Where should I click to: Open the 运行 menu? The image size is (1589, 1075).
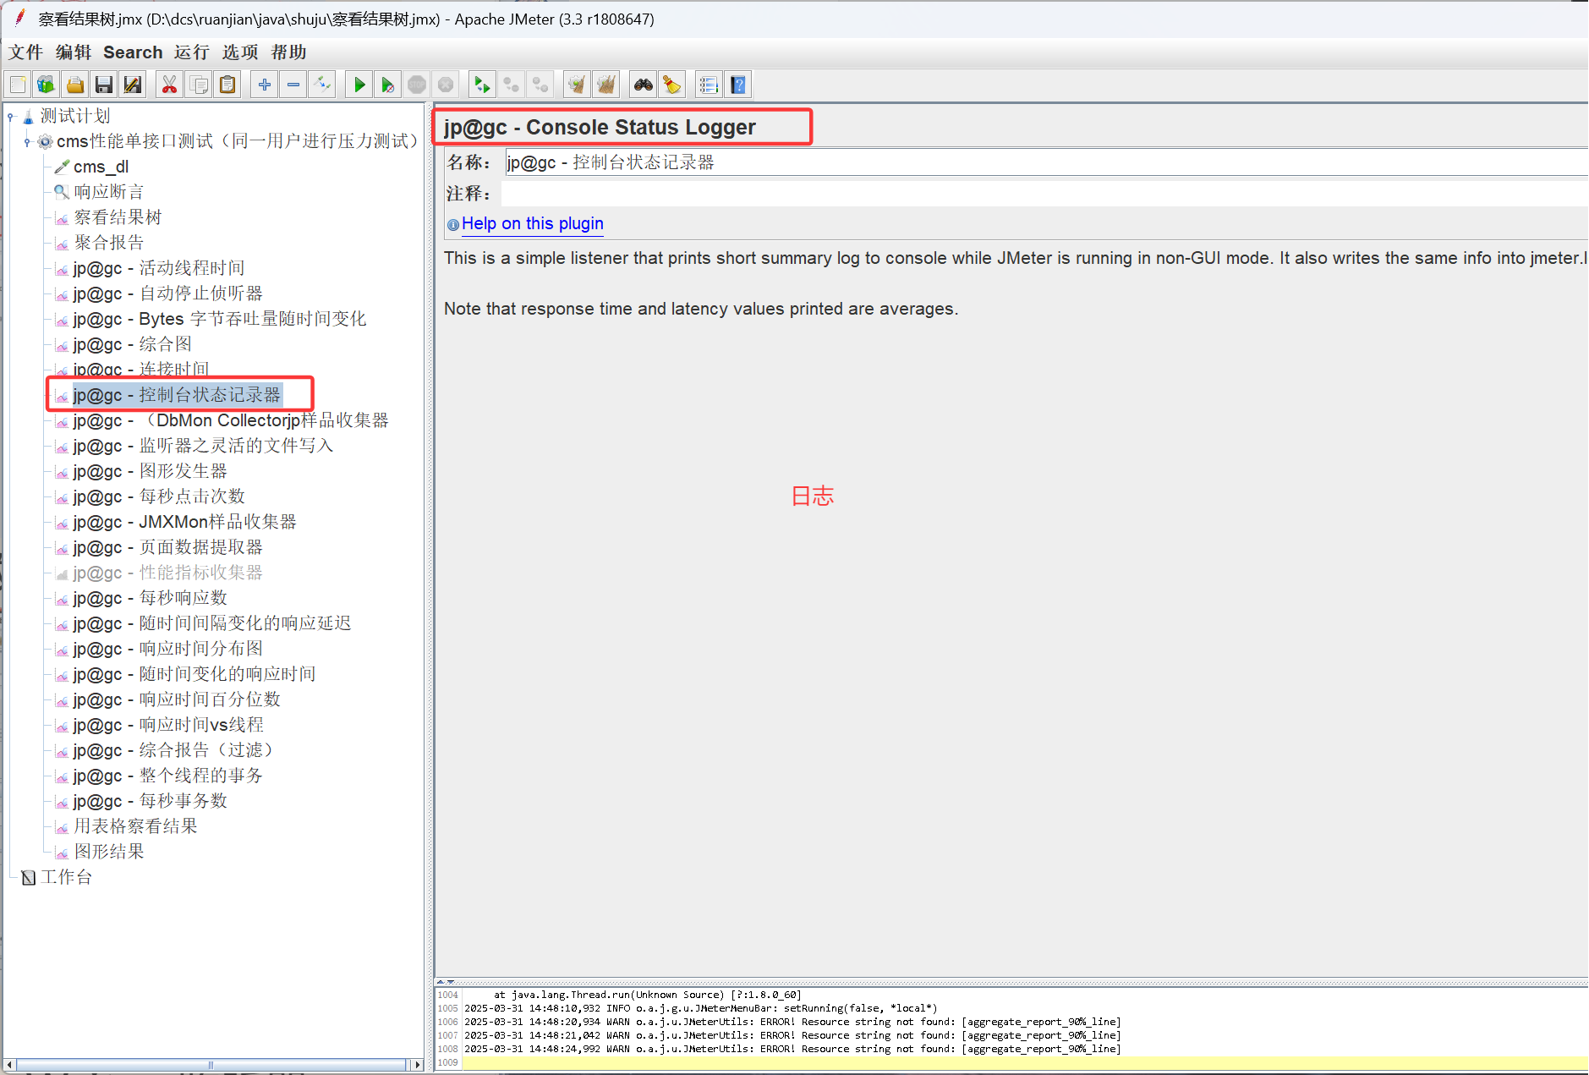point(192,52)
